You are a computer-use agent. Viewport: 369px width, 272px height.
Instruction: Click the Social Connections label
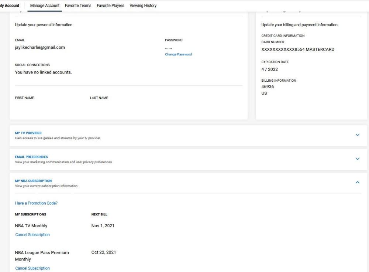click(x=32, y=65)
